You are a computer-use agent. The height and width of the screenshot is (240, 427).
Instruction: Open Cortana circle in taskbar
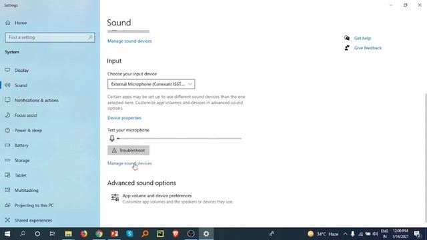[37, 234]
